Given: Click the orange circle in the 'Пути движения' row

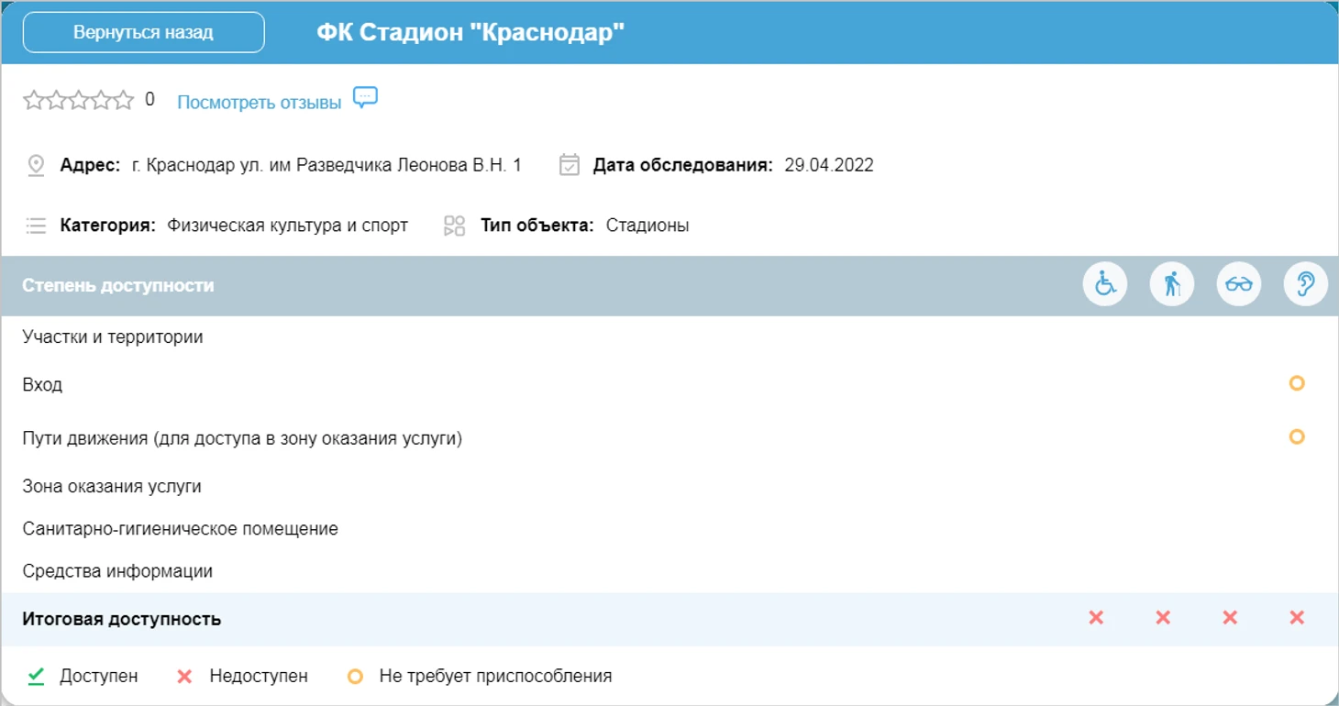Looking at the screenshot, I should coord(1297,436).
